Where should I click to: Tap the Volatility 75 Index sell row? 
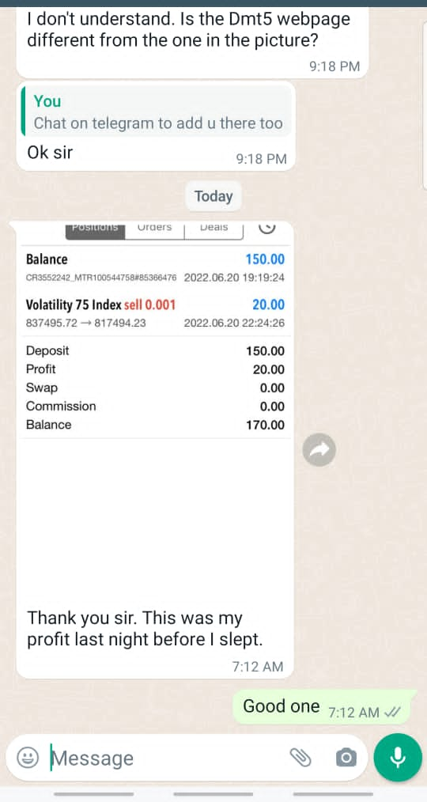[155, 313]
